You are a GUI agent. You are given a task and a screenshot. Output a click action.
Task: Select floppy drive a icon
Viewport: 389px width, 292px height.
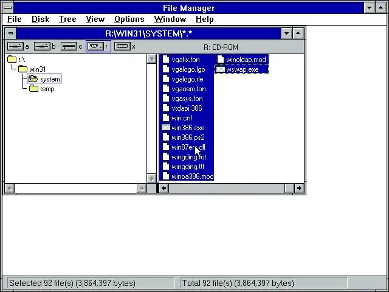point(15,46)
